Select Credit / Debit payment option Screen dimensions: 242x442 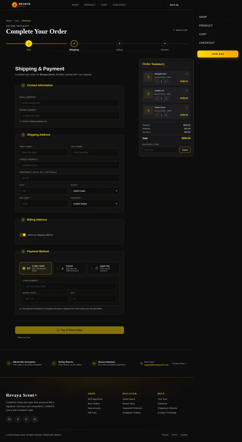click(36, 268)
